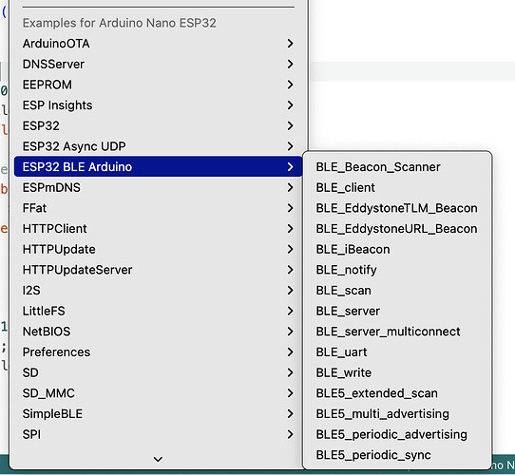Image resolution: width=515 pixels, height=475 pixels.
Task: Open the DNSServer examples submenu
Action: click(x=158, y=64)
